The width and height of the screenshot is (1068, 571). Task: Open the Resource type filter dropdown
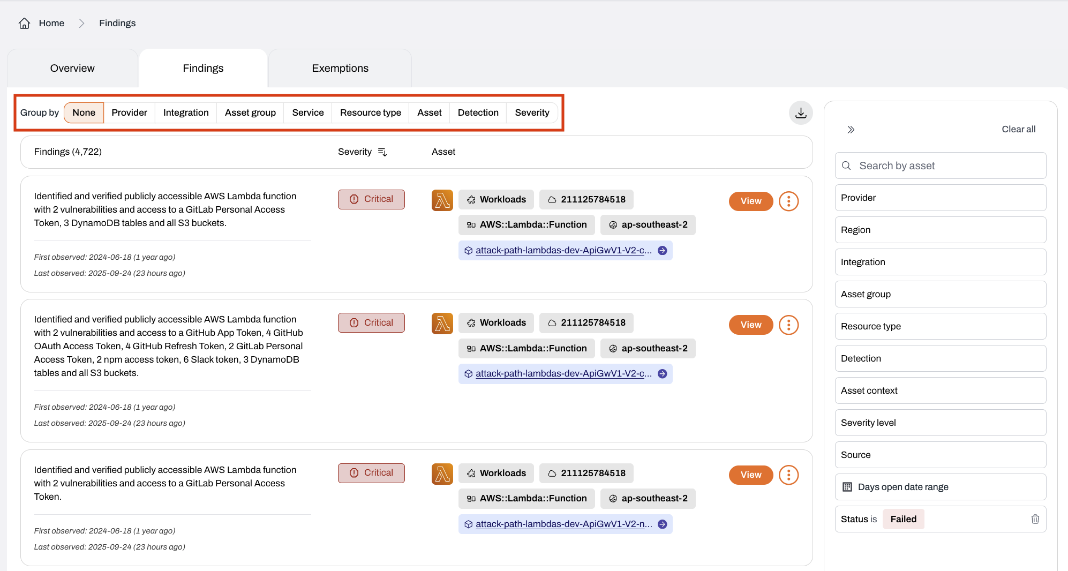[941, 326]
